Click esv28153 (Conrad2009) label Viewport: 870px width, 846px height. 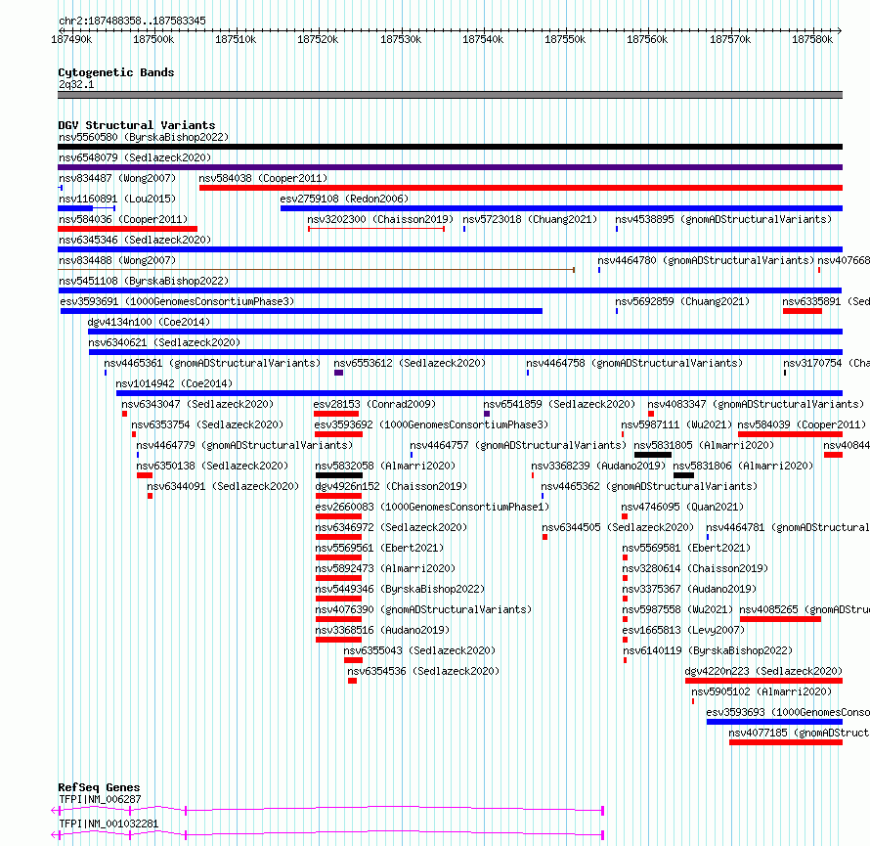pyautogui.click(x=374, y=404)
